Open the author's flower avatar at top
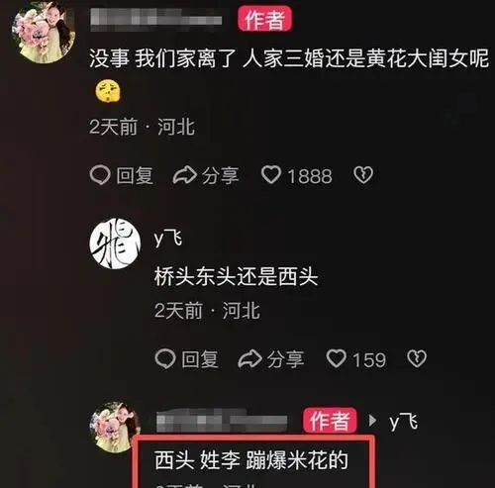The width and height of the screenshot is (495, 488). 44,32
